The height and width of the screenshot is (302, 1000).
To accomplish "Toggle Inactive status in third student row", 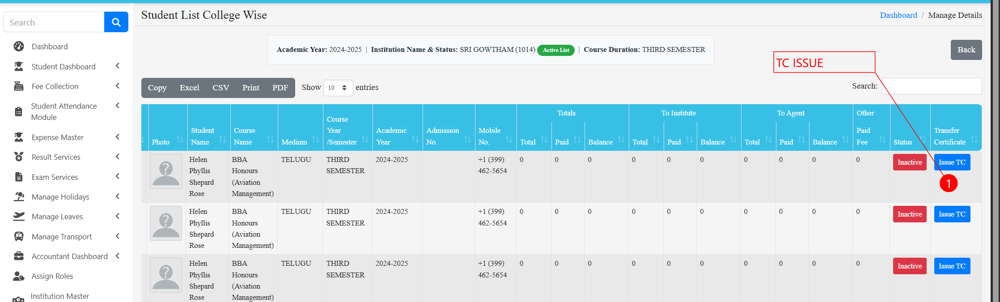I will pyautogui.click(x=909, y=266).
